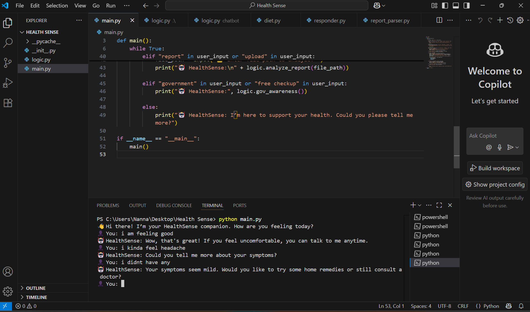Open the Extensions view
The image size is (530, 312).
pyautogui.click(x=8, y=103)
